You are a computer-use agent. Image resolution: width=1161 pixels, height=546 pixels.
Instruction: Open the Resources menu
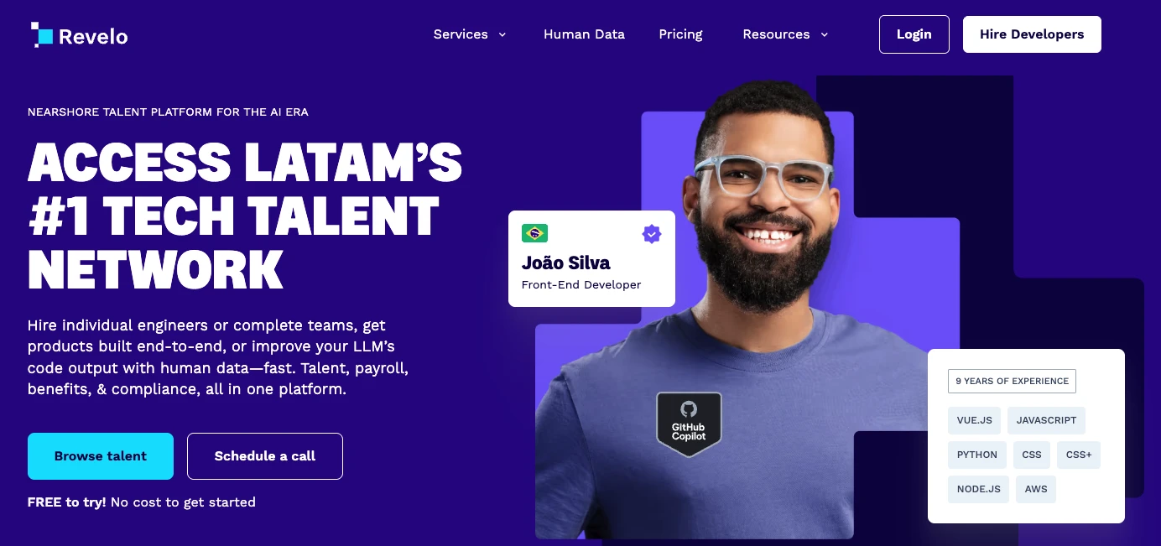(x=785, y=34)
